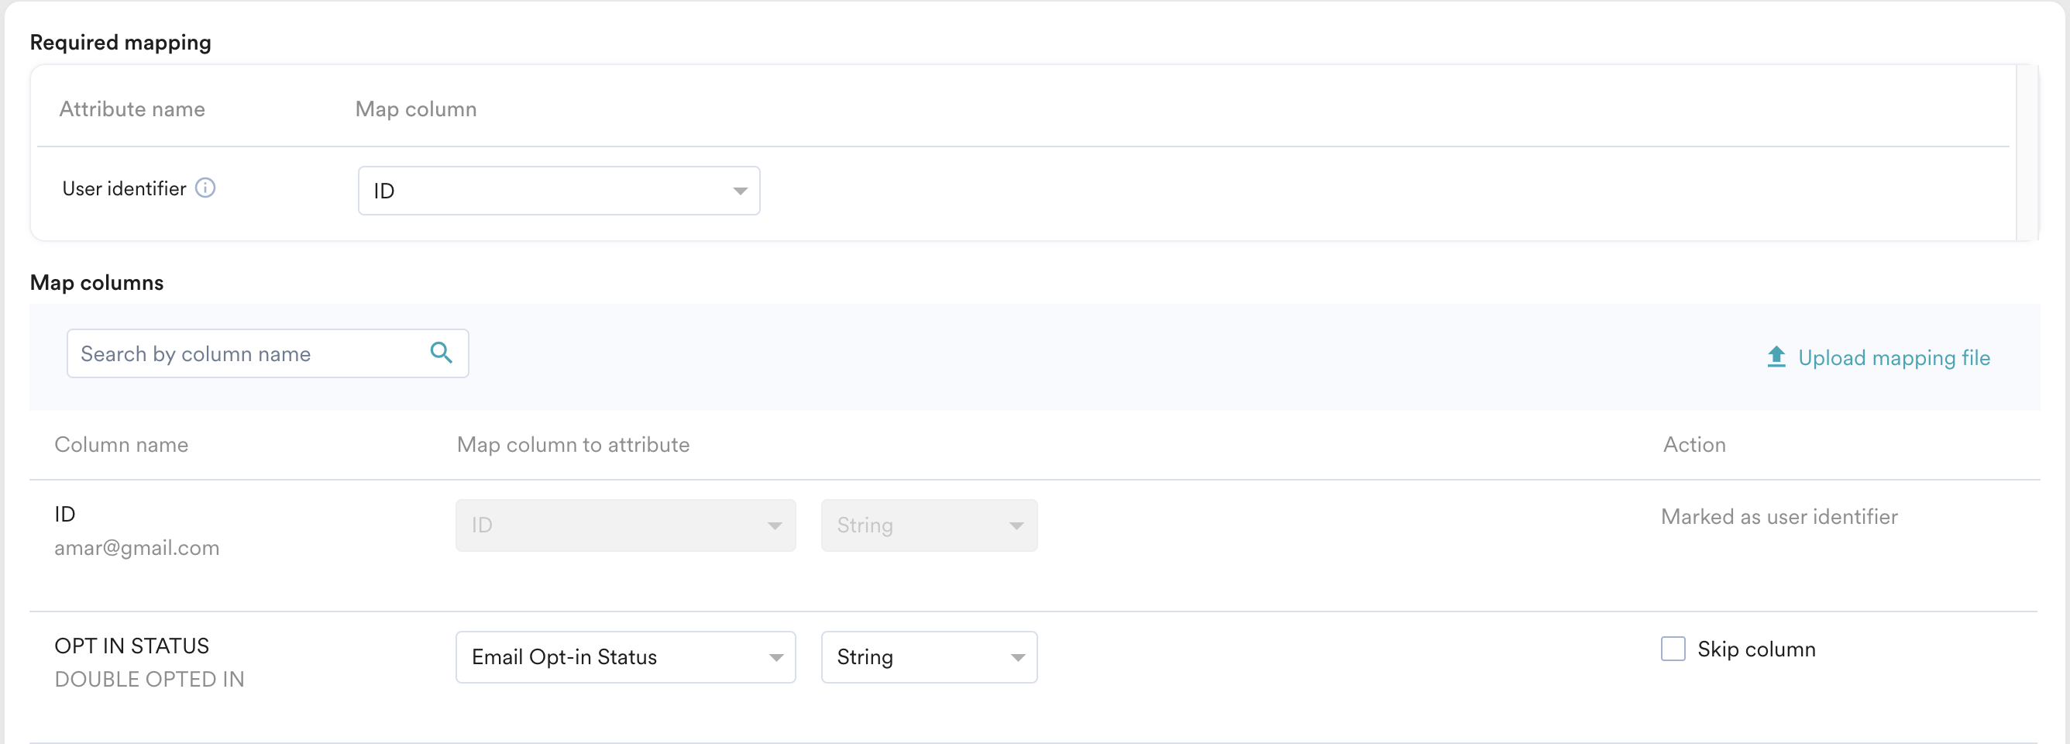Viewport: 2070px width, 744px height.
Task: Click the Action column header
Action: click(x=1694, y=445)
